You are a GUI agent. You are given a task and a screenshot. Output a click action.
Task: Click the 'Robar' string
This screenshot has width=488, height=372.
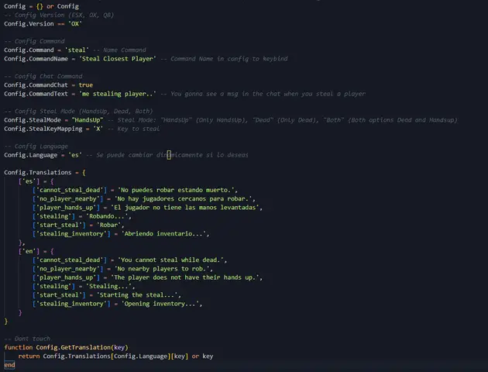click(x=108, y=225)
